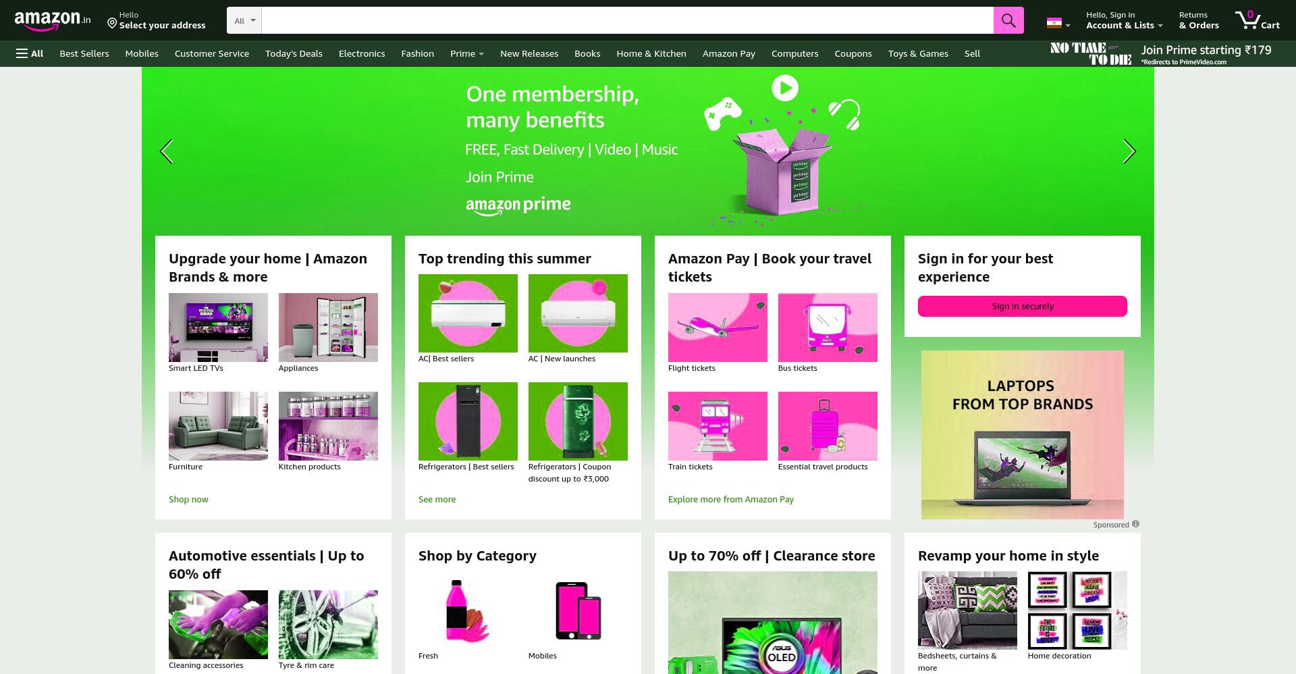Image resolution: width=1296 pixels, height=674 pixels.
Task: Open Refrigerators Best sellers thumbnail
Action: (x=468, y=421)
